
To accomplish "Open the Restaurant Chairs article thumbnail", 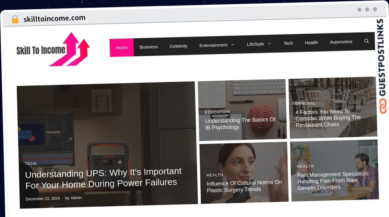I will pos(333,108).
